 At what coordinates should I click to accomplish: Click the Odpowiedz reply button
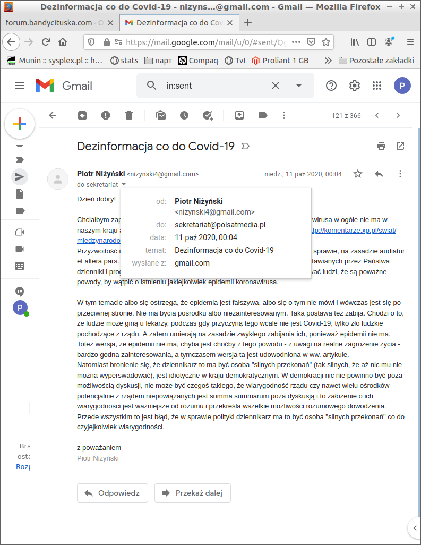(113, 493)
